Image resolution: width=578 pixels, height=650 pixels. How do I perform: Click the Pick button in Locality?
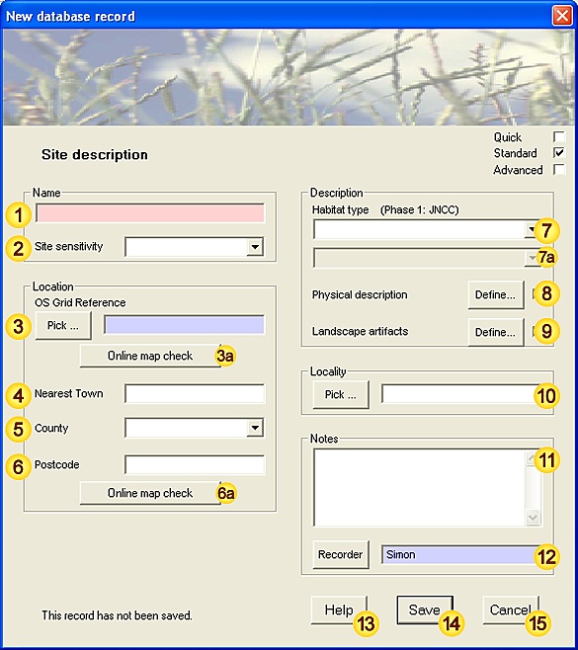tap(341, 395)
